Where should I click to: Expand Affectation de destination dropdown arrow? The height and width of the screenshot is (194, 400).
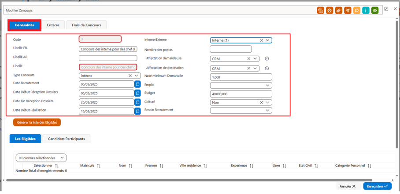(255, 68)
